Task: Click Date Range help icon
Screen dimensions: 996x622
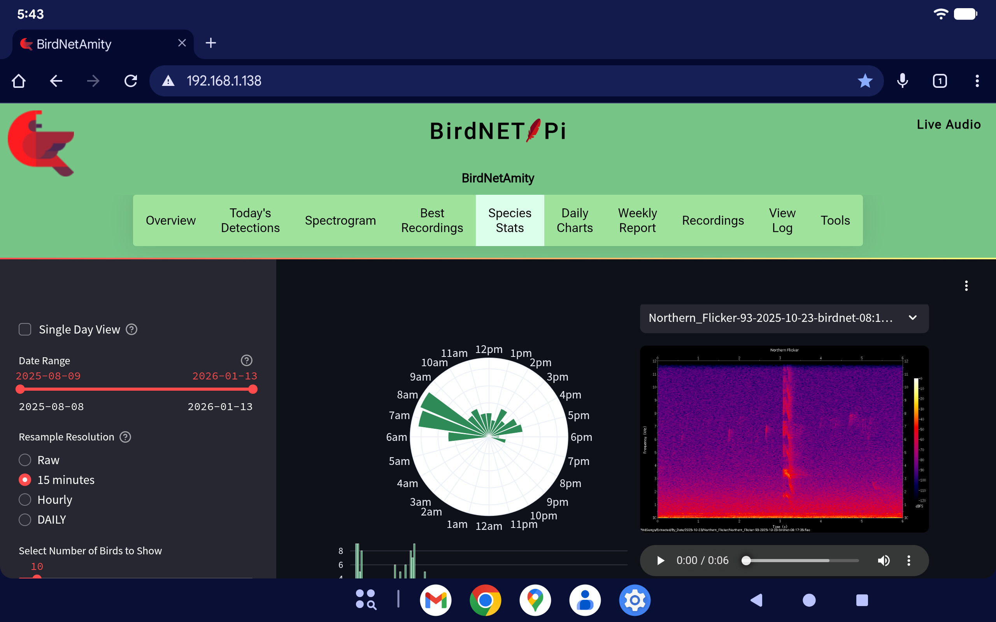Action: pos(247,360)
